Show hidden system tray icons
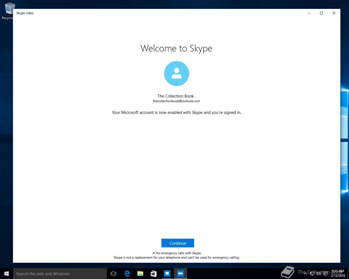Screen dimensions: 349x279 coord(306,274)
